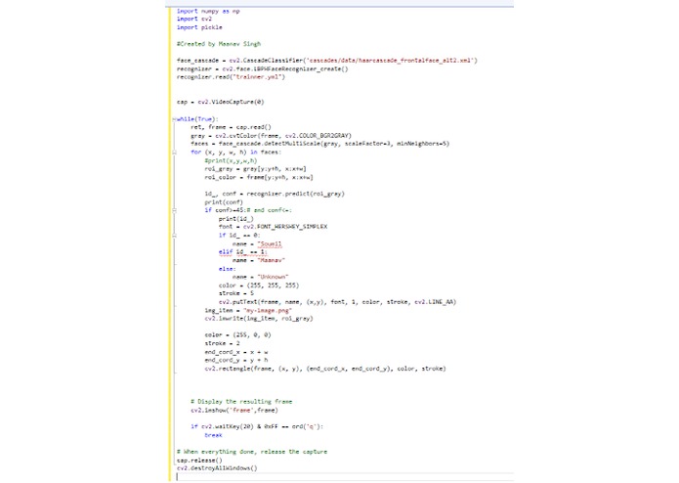This screenshot has width=679, height=483.
Task: Click the 'cap = cv2.VideoCapture(0)' line
Action: pyautogui.click(x=221, y=103)
